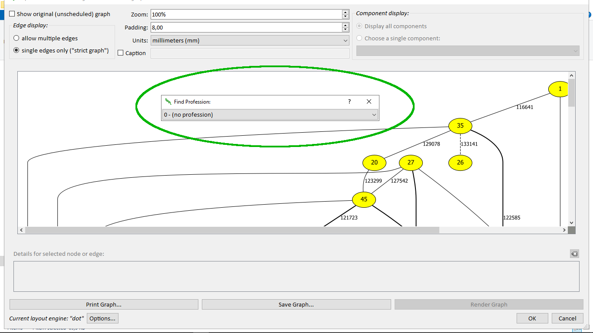The image size is (593, 333).
Task: Select node 35 in the graph
Action: [x=460, y=126]
